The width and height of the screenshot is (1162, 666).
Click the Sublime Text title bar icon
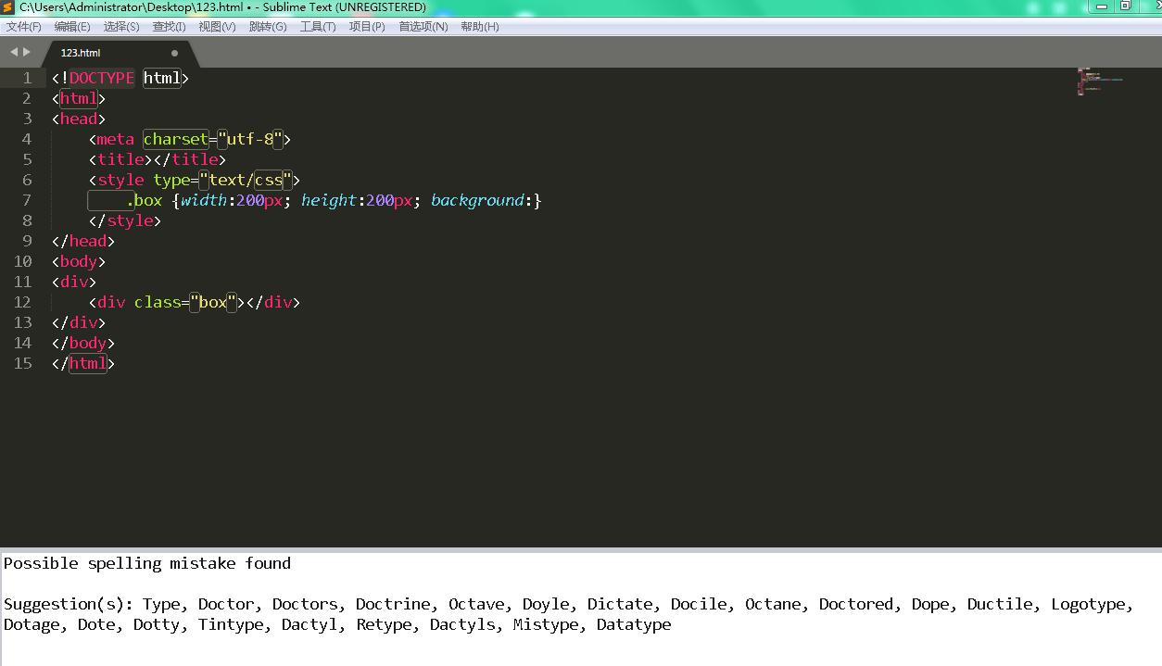pos(8,7)
